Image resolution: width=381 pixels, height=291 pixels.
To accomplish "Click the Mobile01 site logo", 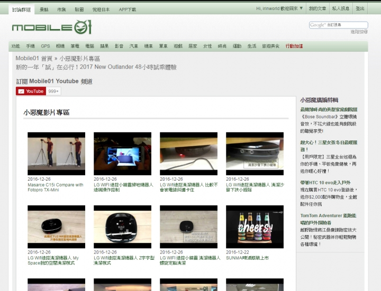I will tap(51, 27).
